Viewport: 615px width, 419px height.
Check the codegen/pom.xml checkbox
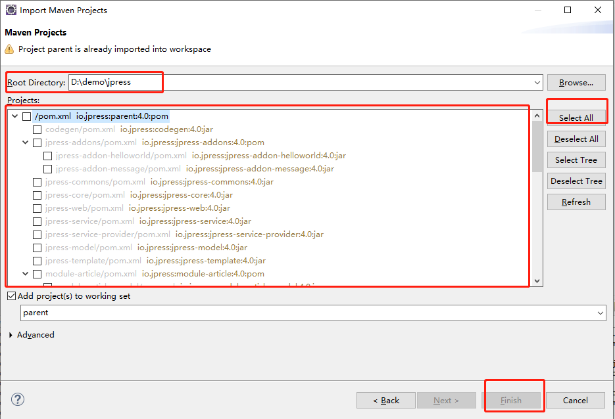click(37, 129)
